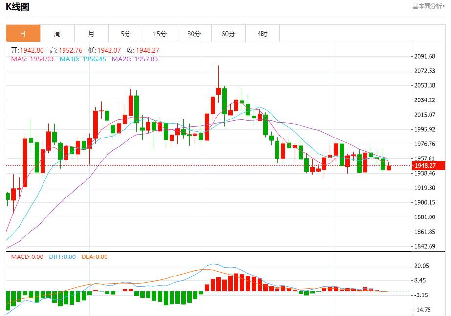Image resolution: width=451 pixels, height=316 pixels.
Task: Select the 日 daily chart tab
Action: click(23, 34)
